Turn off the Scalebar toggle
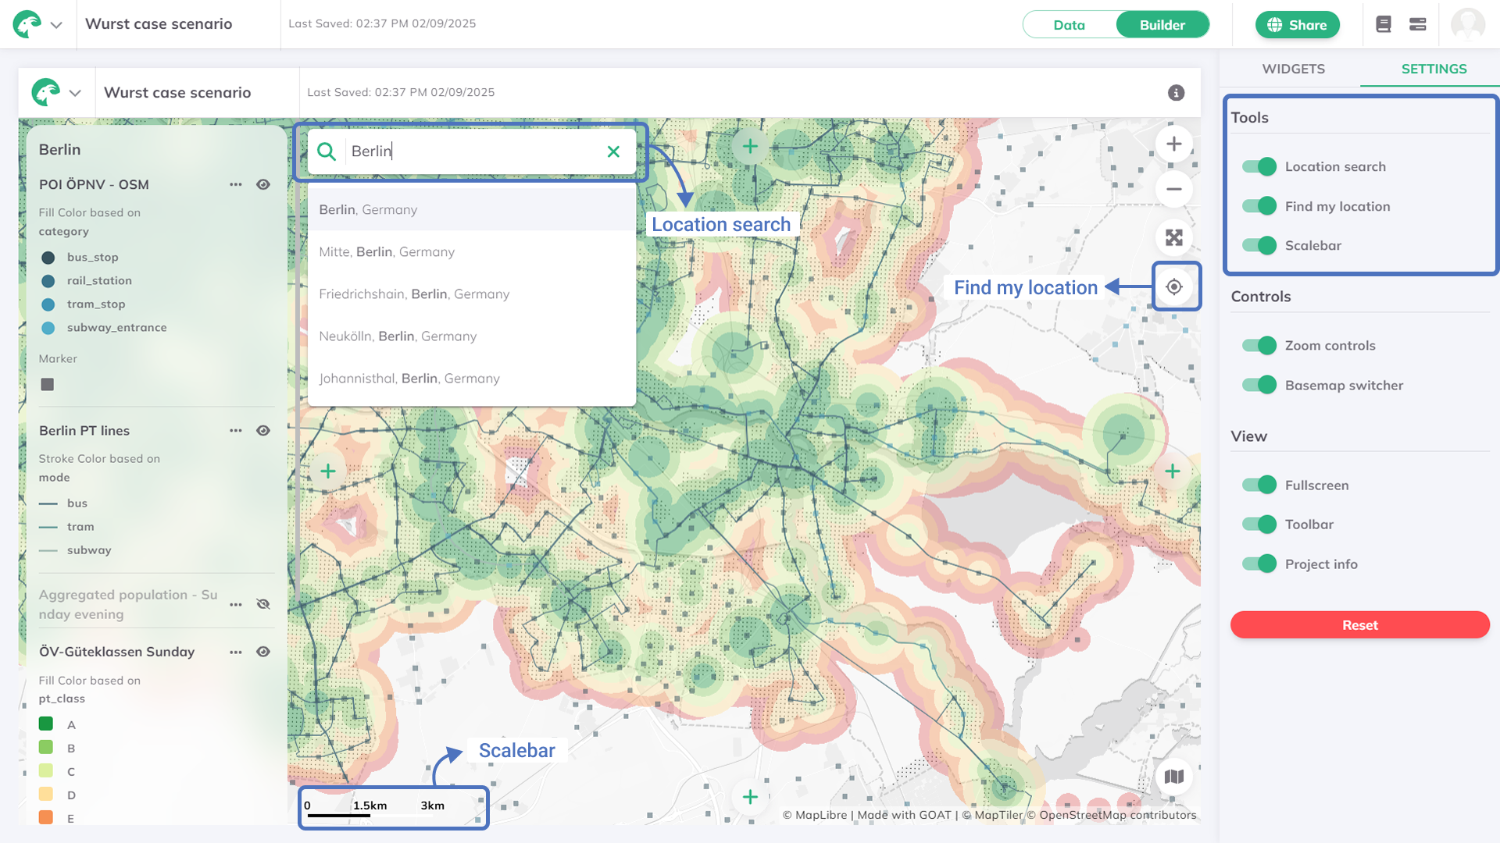Screen dimensions: 1500x843 tap(1259, 245)
